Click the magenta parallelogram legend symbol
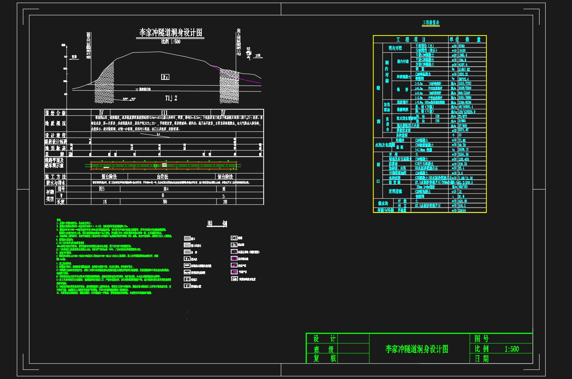 tap(234, 259)
